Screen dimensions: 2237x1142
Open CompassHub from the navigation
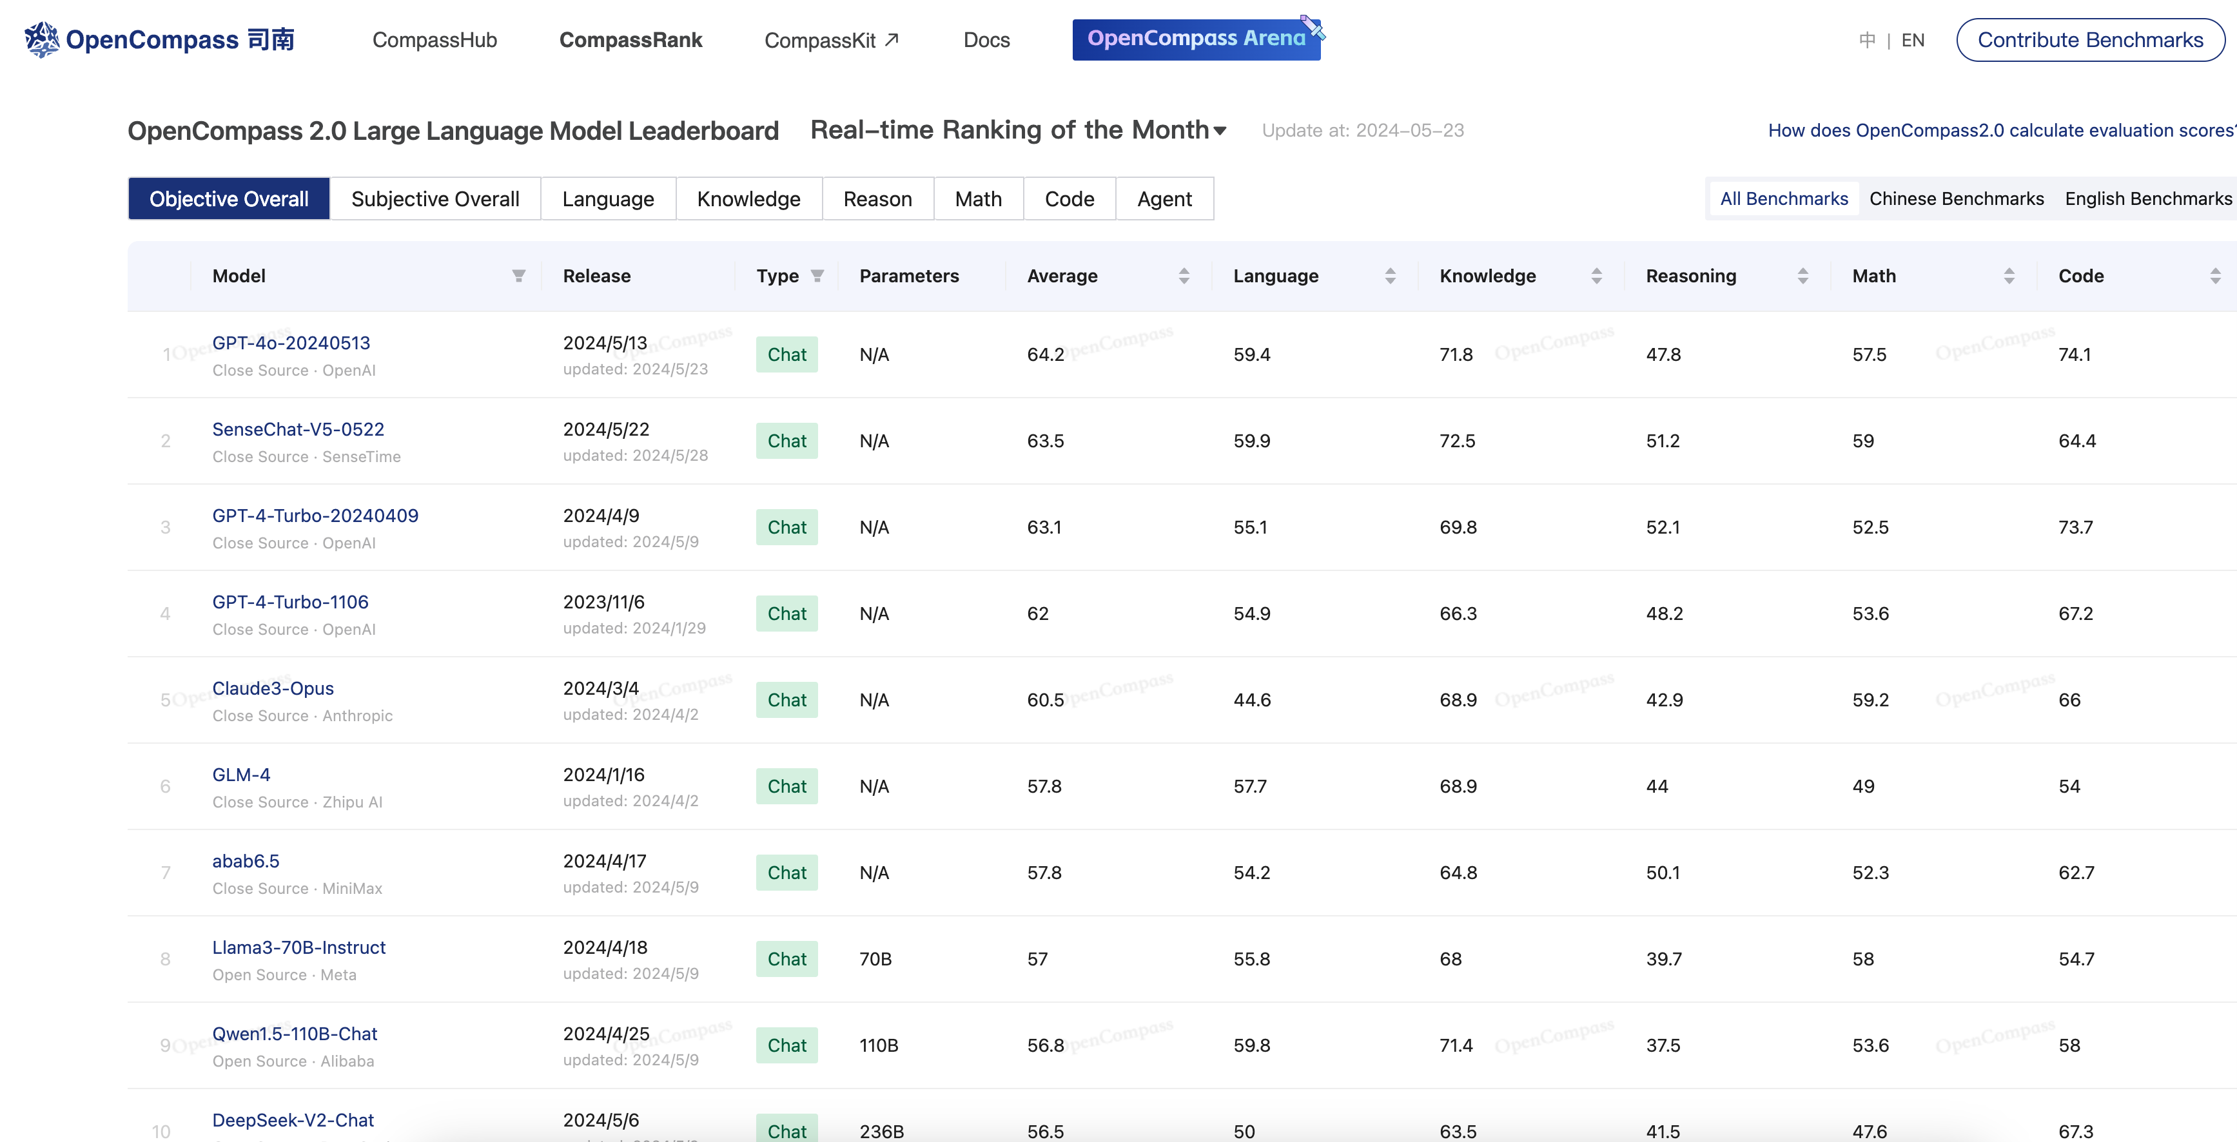435,39
